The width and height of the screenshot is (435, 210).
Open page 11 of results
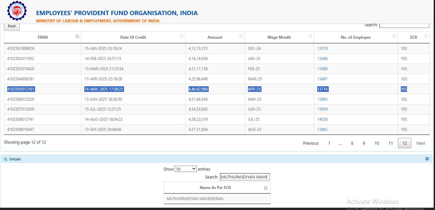(390, 143)
